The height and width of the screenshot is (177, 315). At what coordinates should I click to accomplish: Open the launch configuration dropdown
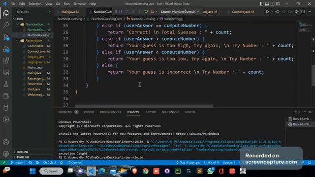tap(180, 12)
